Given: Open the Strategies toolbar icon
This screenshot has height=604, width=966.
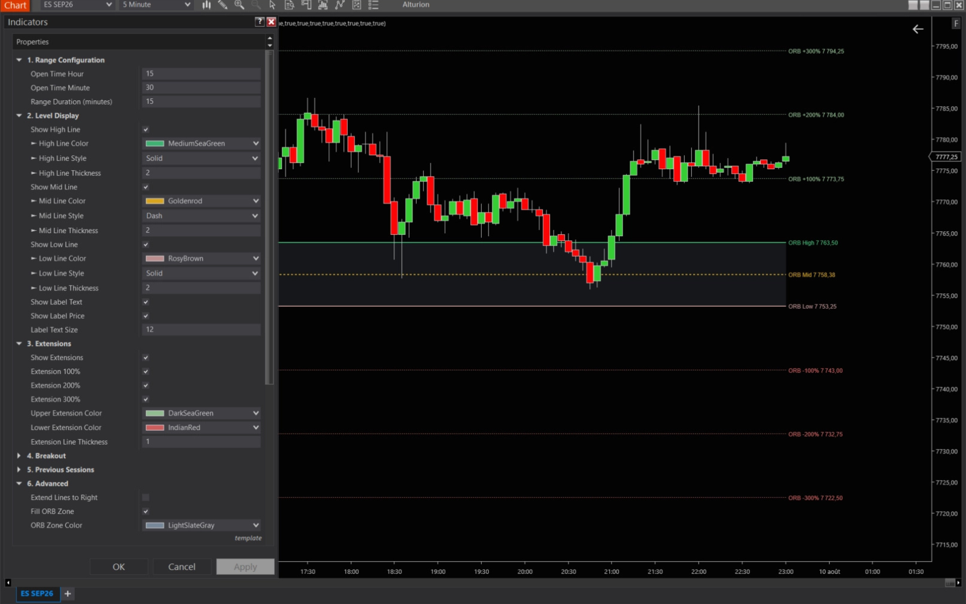Looking at the screenshot, I should point(357,5).
